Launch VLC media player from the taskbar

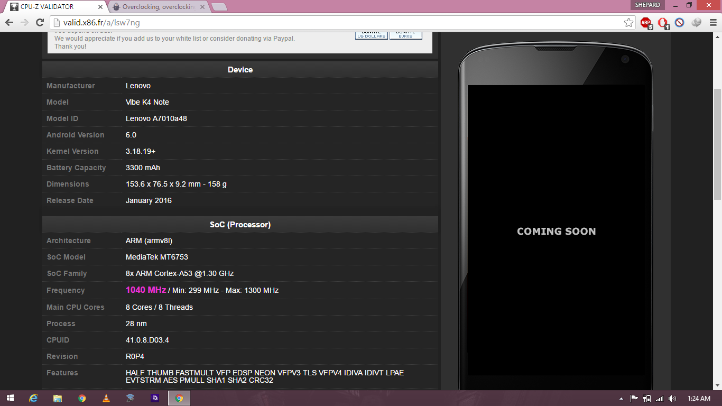[x=106, y=398]
